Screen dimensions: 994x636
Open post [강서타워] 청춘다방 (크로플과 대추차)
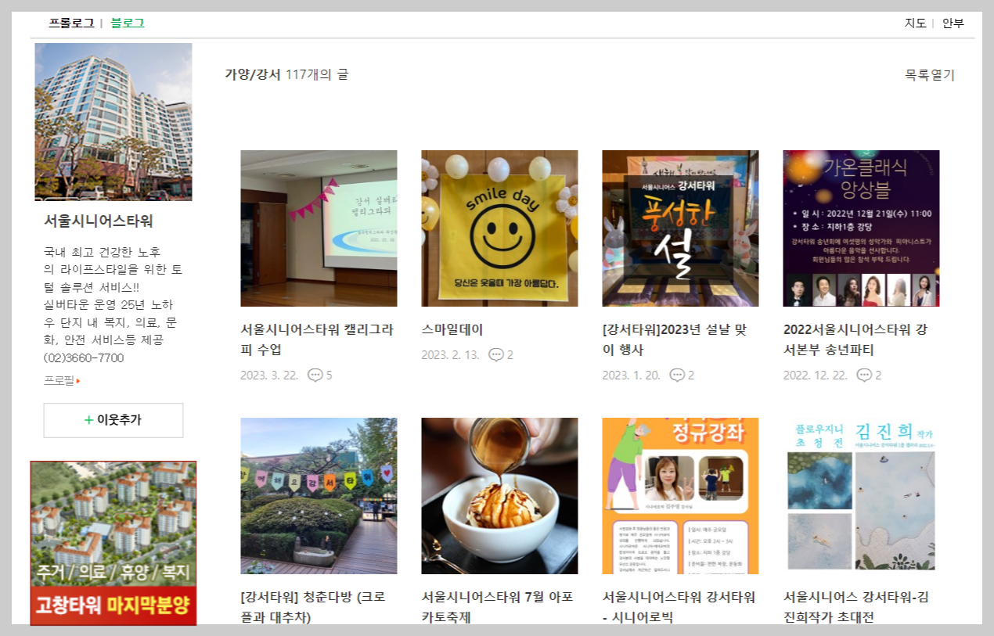[x=313, y=607]
